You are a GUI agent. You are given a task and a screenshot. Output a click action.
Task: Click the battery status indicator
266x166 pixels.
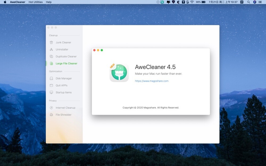click(203, 2)
